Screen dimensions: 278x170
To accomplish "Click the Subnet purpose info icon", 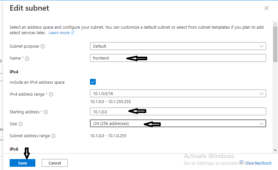I will tap(43, 46).
